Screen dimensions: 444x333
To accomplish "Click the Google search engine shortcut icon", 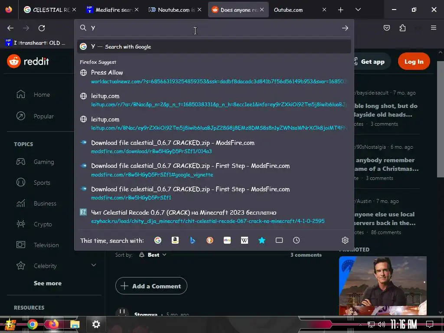I will tap(158, 240).
